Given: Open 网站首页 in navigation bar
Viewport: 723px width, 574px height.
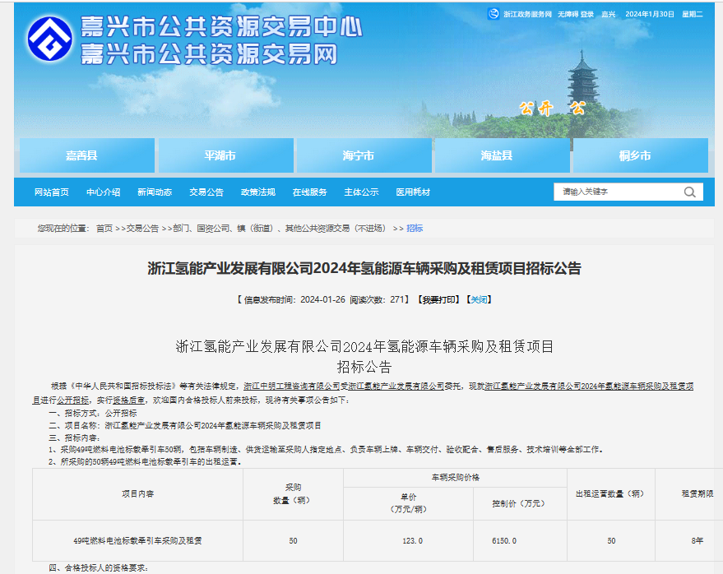Looking at the screenshot, I should click(52, 192).
